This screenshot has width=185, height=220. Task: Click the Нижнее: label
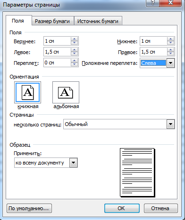[127, 41]
